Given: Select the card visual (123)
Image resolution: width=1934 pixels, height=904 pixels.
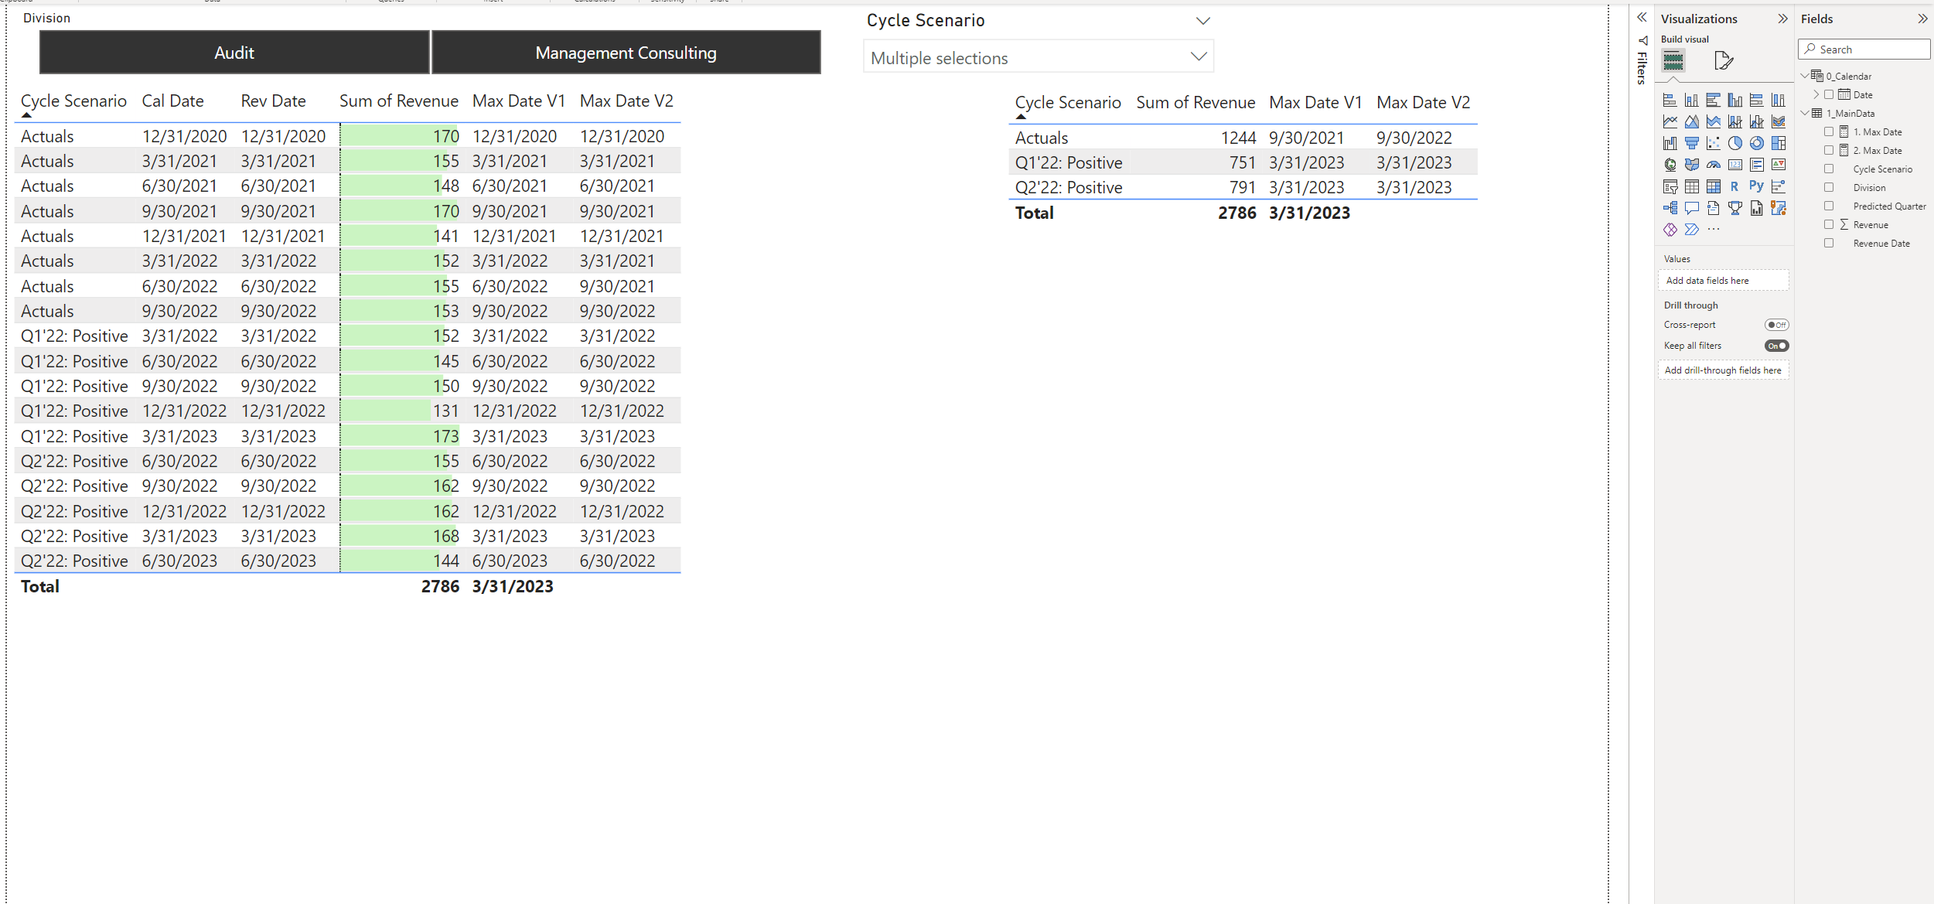Looking at the screenshot, I should click(x=1734, y=165).
